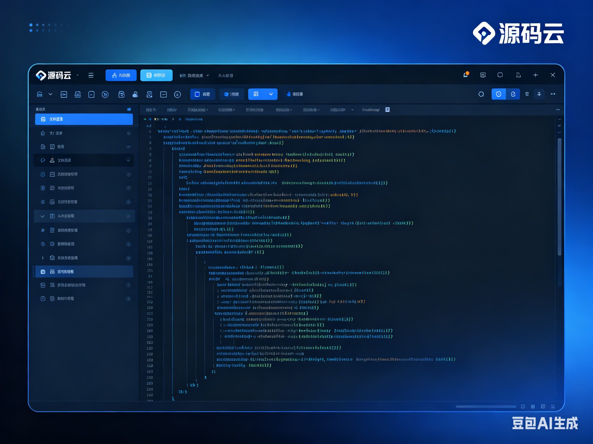593x444 pixels.
Task: Click the app-grid squares icon in the toolbar
Action: (x=149, y=94)
